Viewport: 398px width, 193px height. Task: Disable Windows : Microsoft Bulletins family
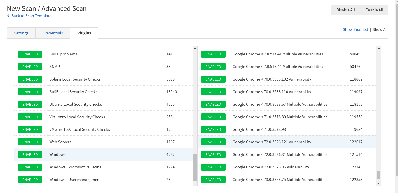(x=30, y=167)
